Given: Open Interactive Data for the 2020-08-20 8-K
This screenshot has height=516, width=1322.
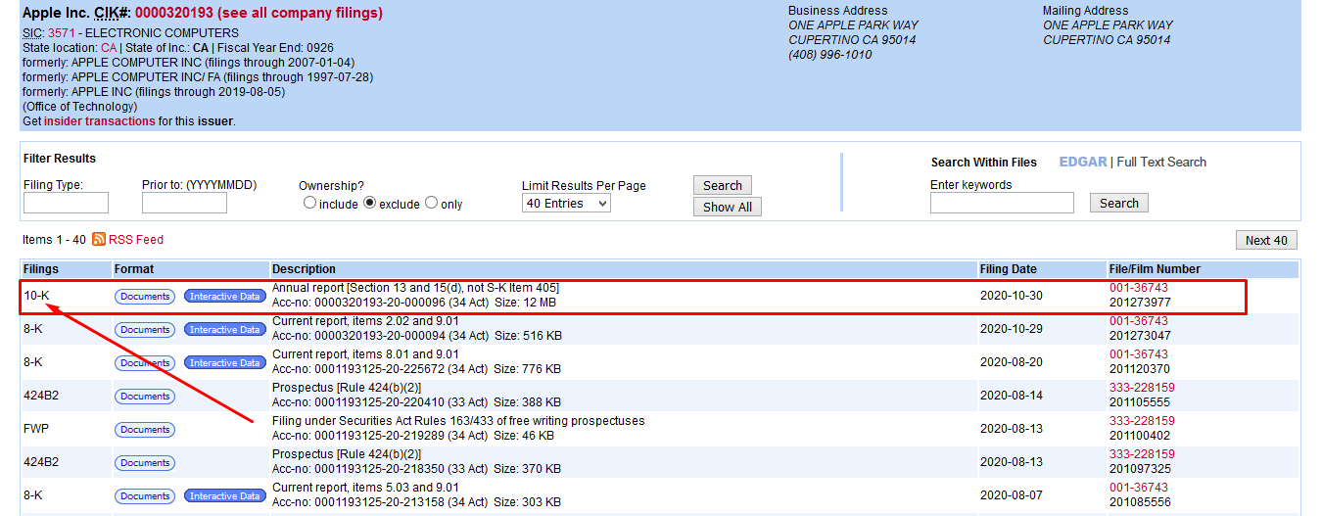Looking at the screenshot, I should tap(225, 363).
